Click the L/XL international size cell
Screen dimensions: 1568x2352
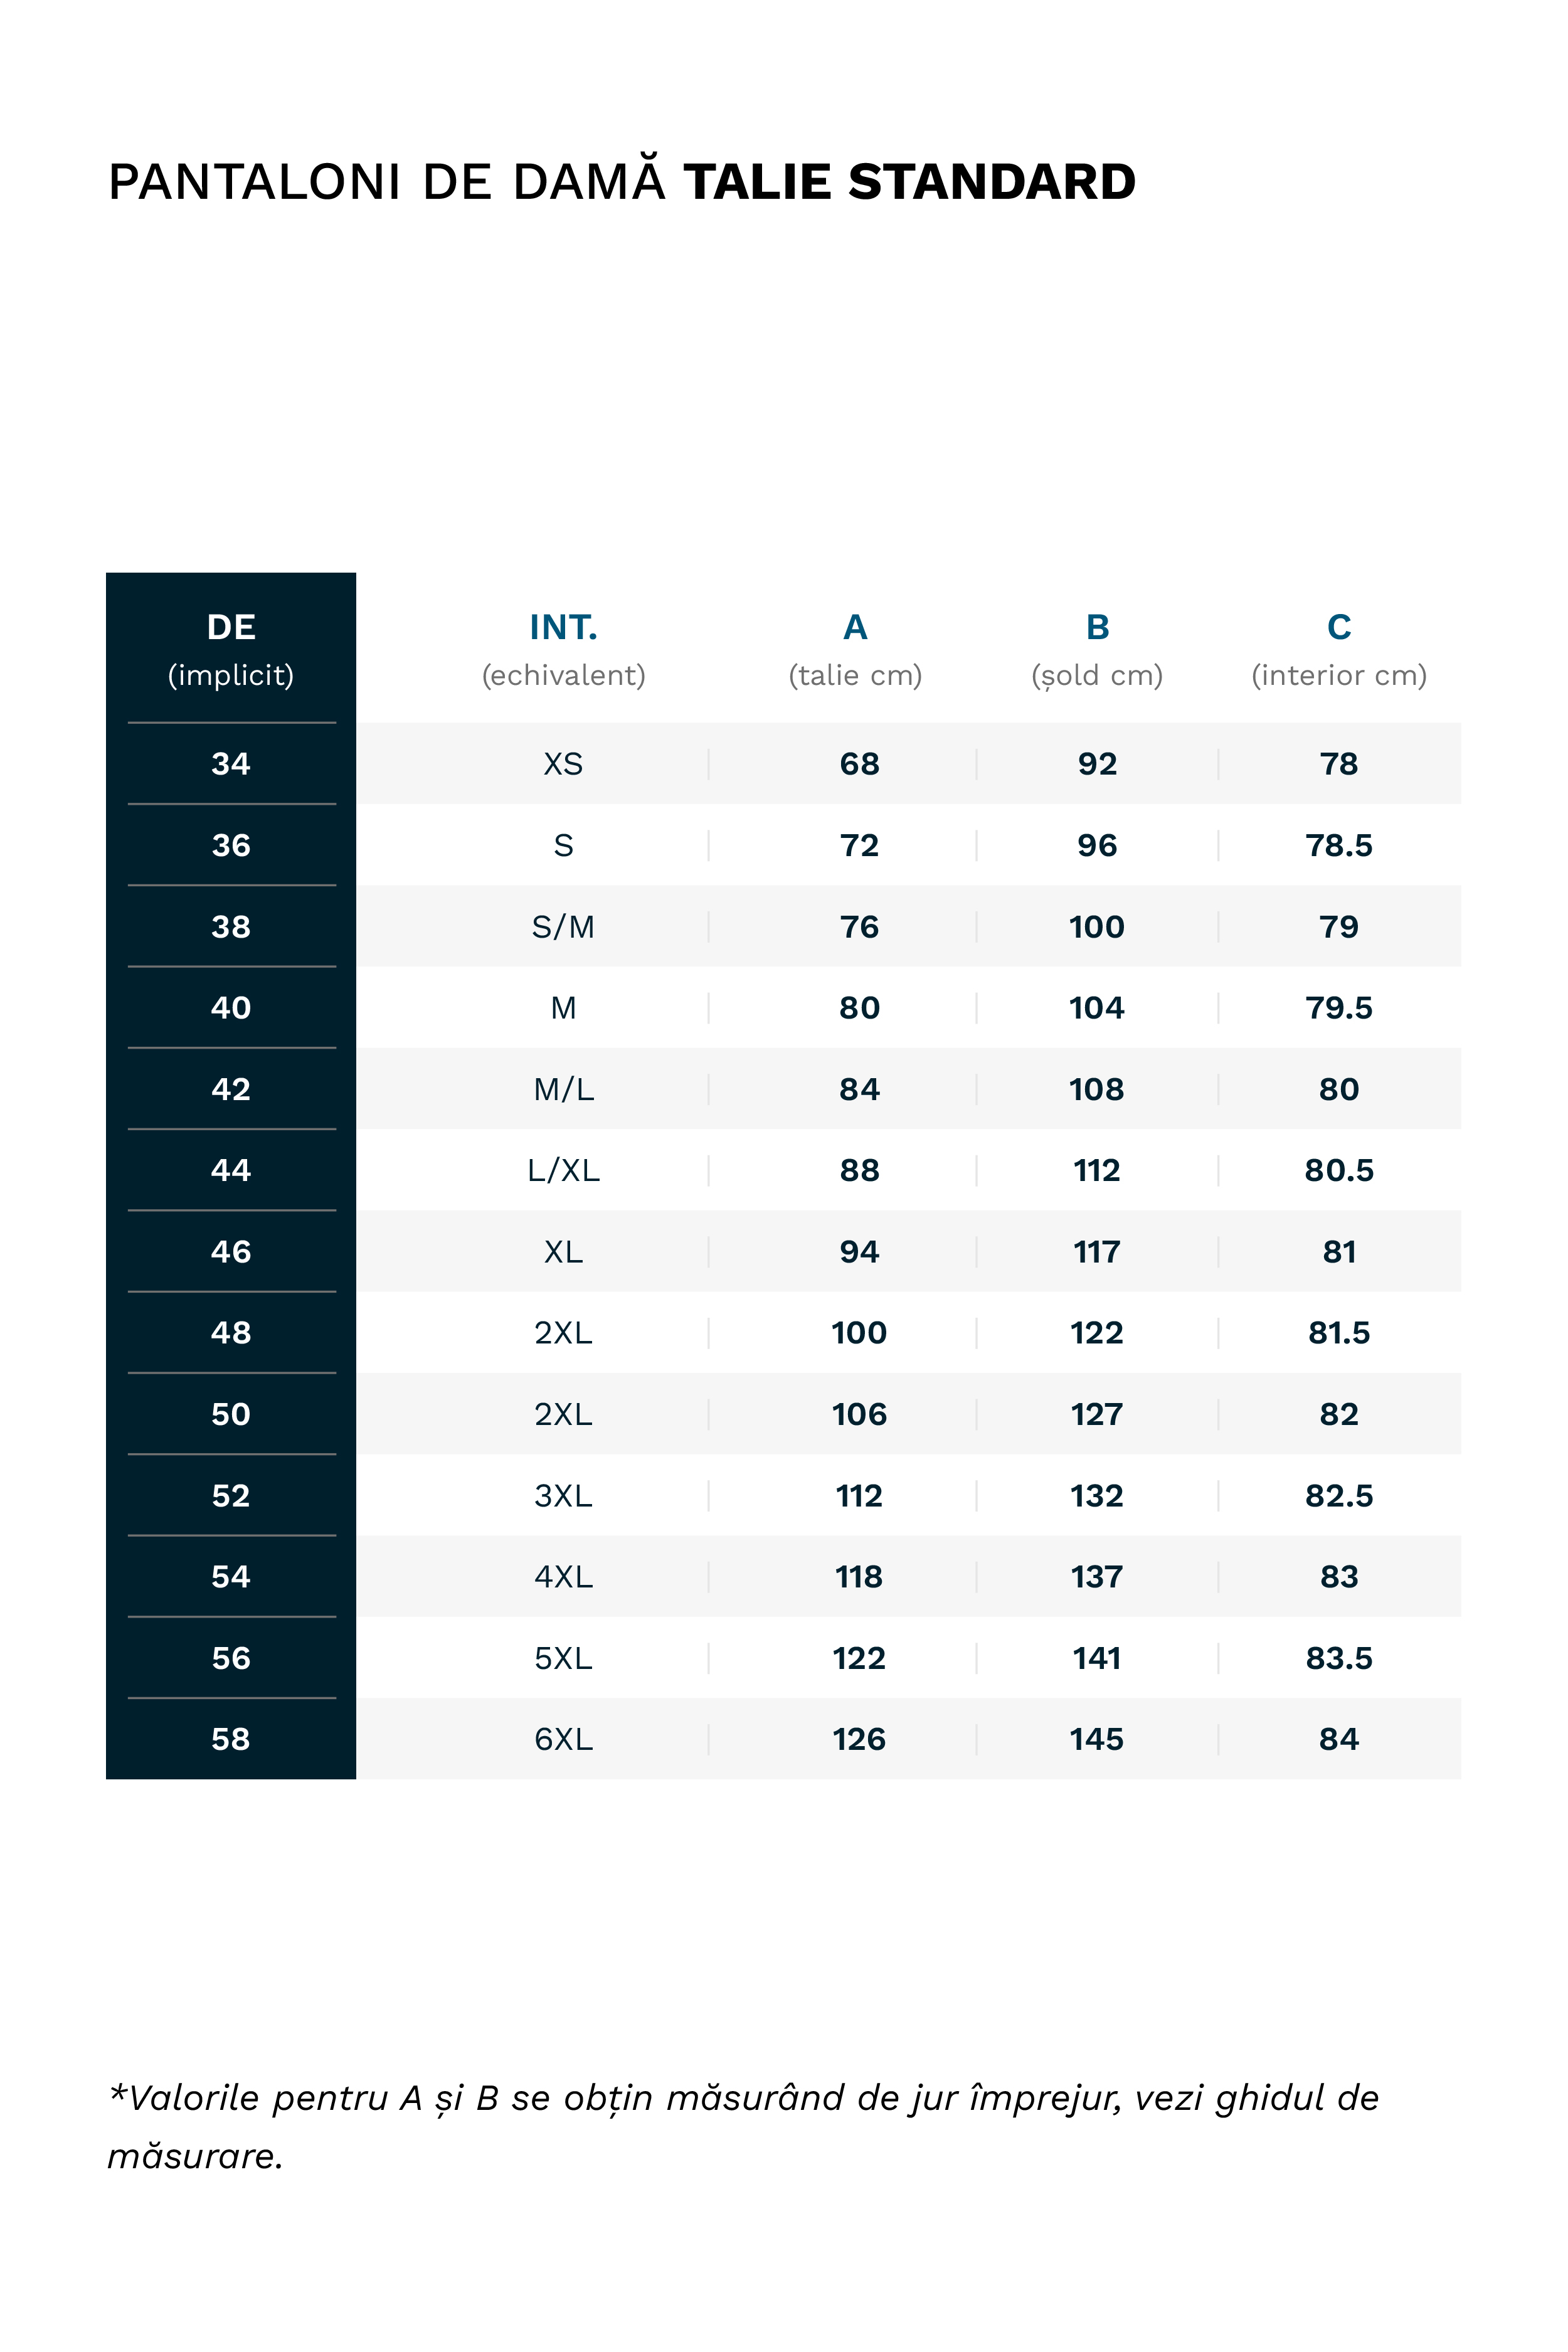[563, 1170]
